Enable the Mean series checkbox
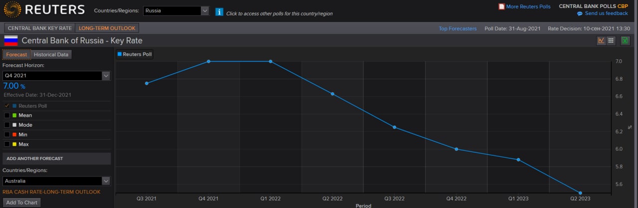Image resolution: width=638 pixels, height=208 pixels. point(7,115)
